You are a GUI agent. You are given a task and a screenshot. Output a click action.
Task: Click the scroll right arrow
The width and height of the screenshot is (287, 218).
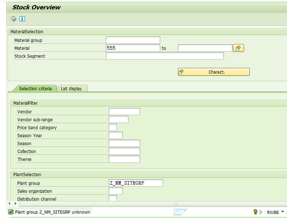pyautogui.click(x=16, y=203)
